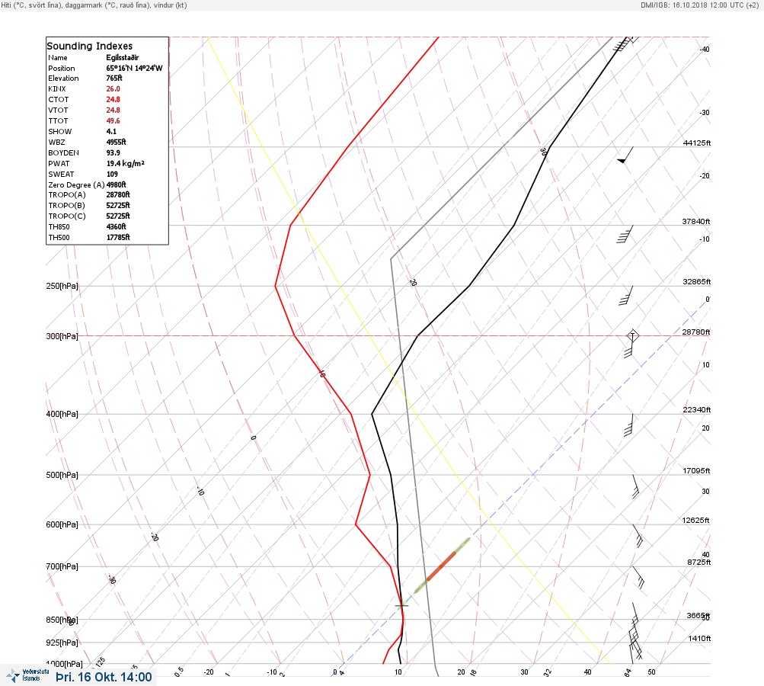Image resolution: width=764 pixels, height=686 pixels.
Task: Click the '1410ft' height label
Action: (x=699, y=639)
